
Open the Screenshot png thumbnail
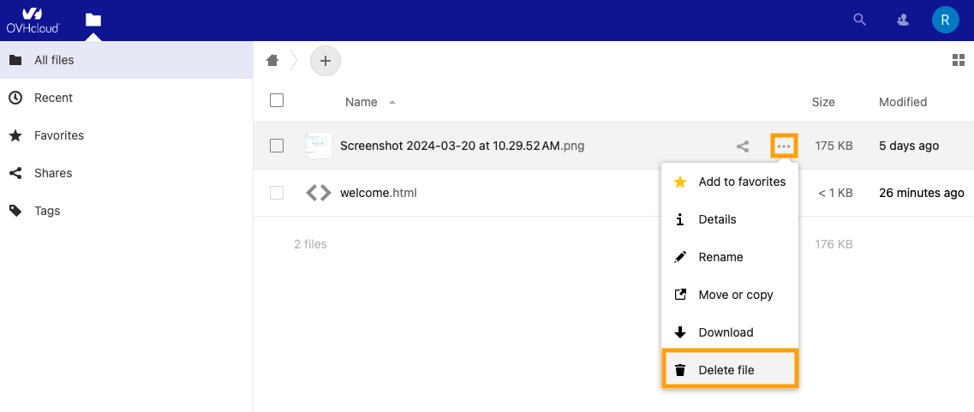pos(319,146)
